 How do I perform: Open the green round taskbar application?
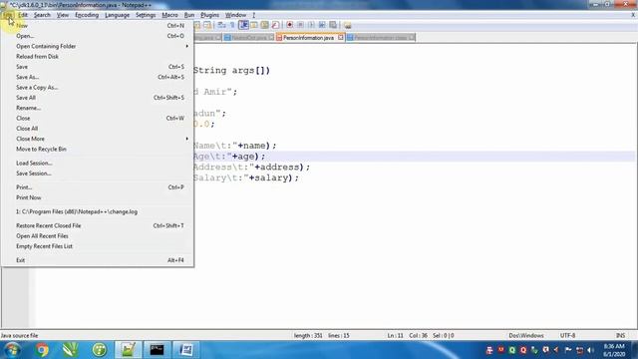tap(100, 350)
